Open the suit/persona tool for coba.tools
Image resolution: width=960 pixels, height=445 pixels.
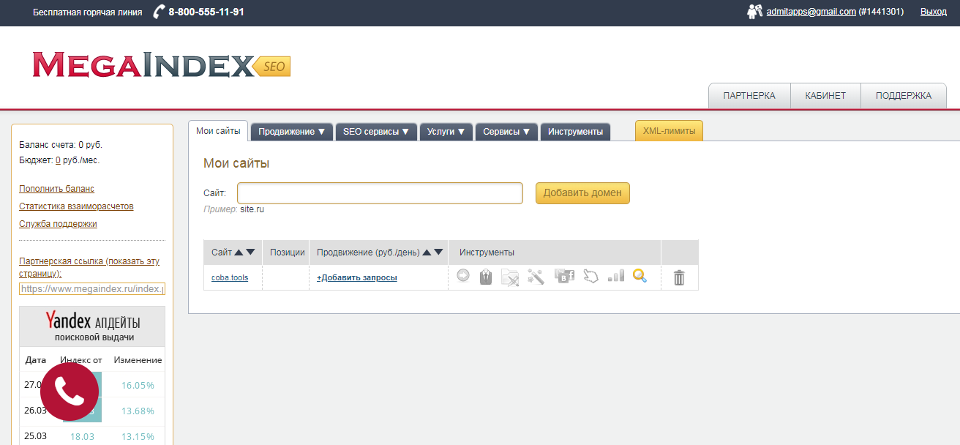point(486,277)
